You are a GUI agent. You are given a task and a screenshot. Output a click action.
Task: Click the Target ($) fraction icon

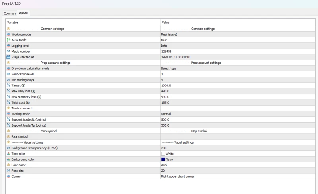(8, 85)
